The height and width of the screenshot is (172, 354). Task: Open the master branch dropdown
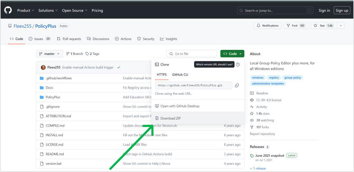pyautogui.click(x=50, y=54)
